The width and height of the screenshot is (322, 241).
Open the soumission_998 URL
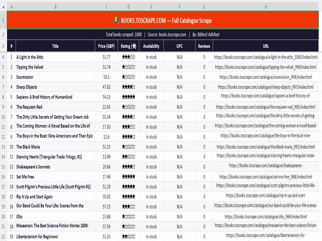266,77
